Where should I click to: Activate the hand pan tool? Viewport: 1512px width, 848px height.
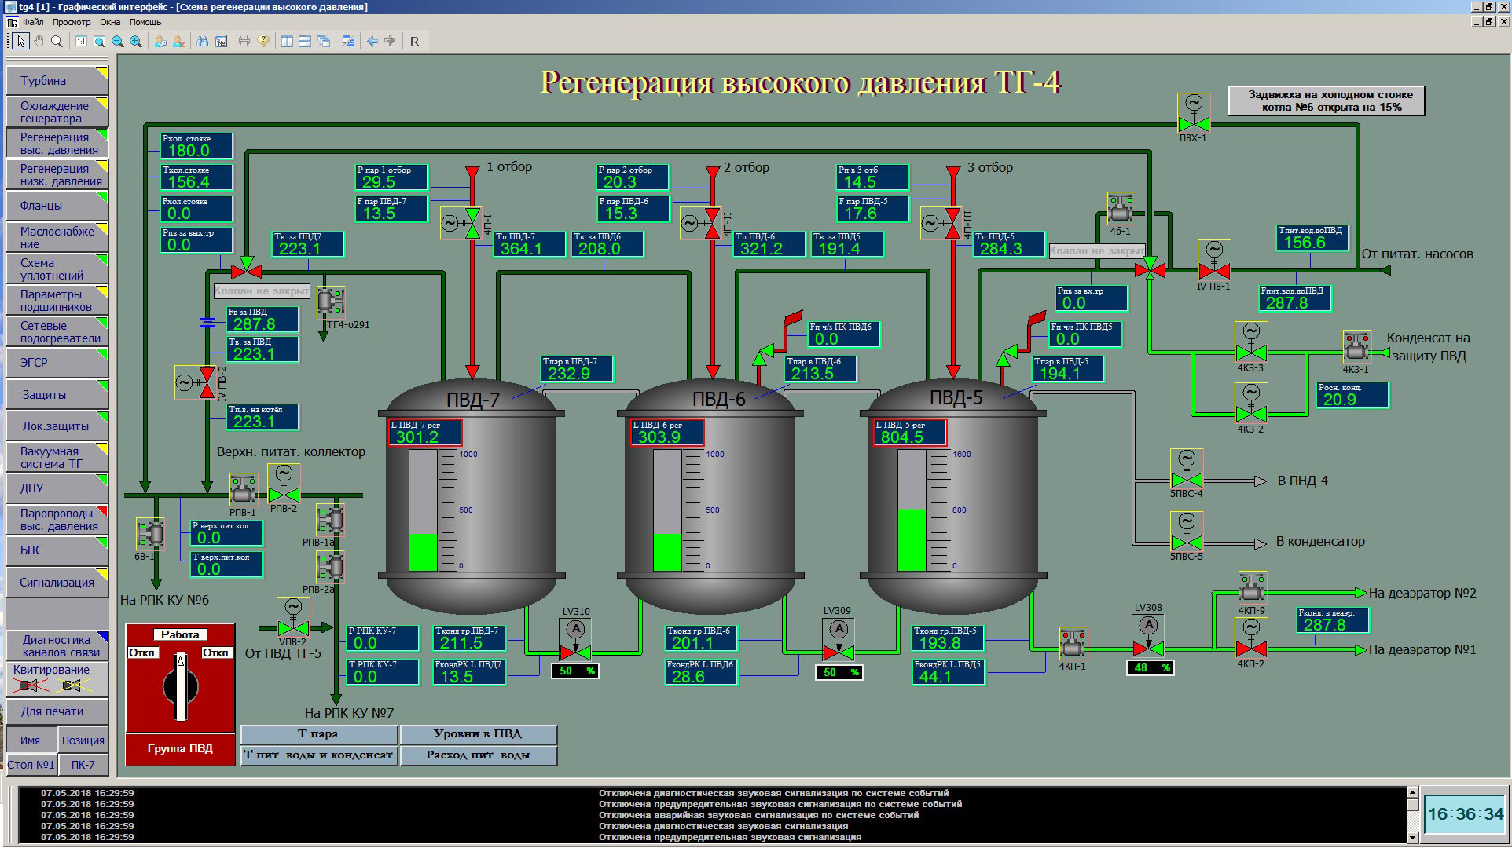tap(39, 41)
